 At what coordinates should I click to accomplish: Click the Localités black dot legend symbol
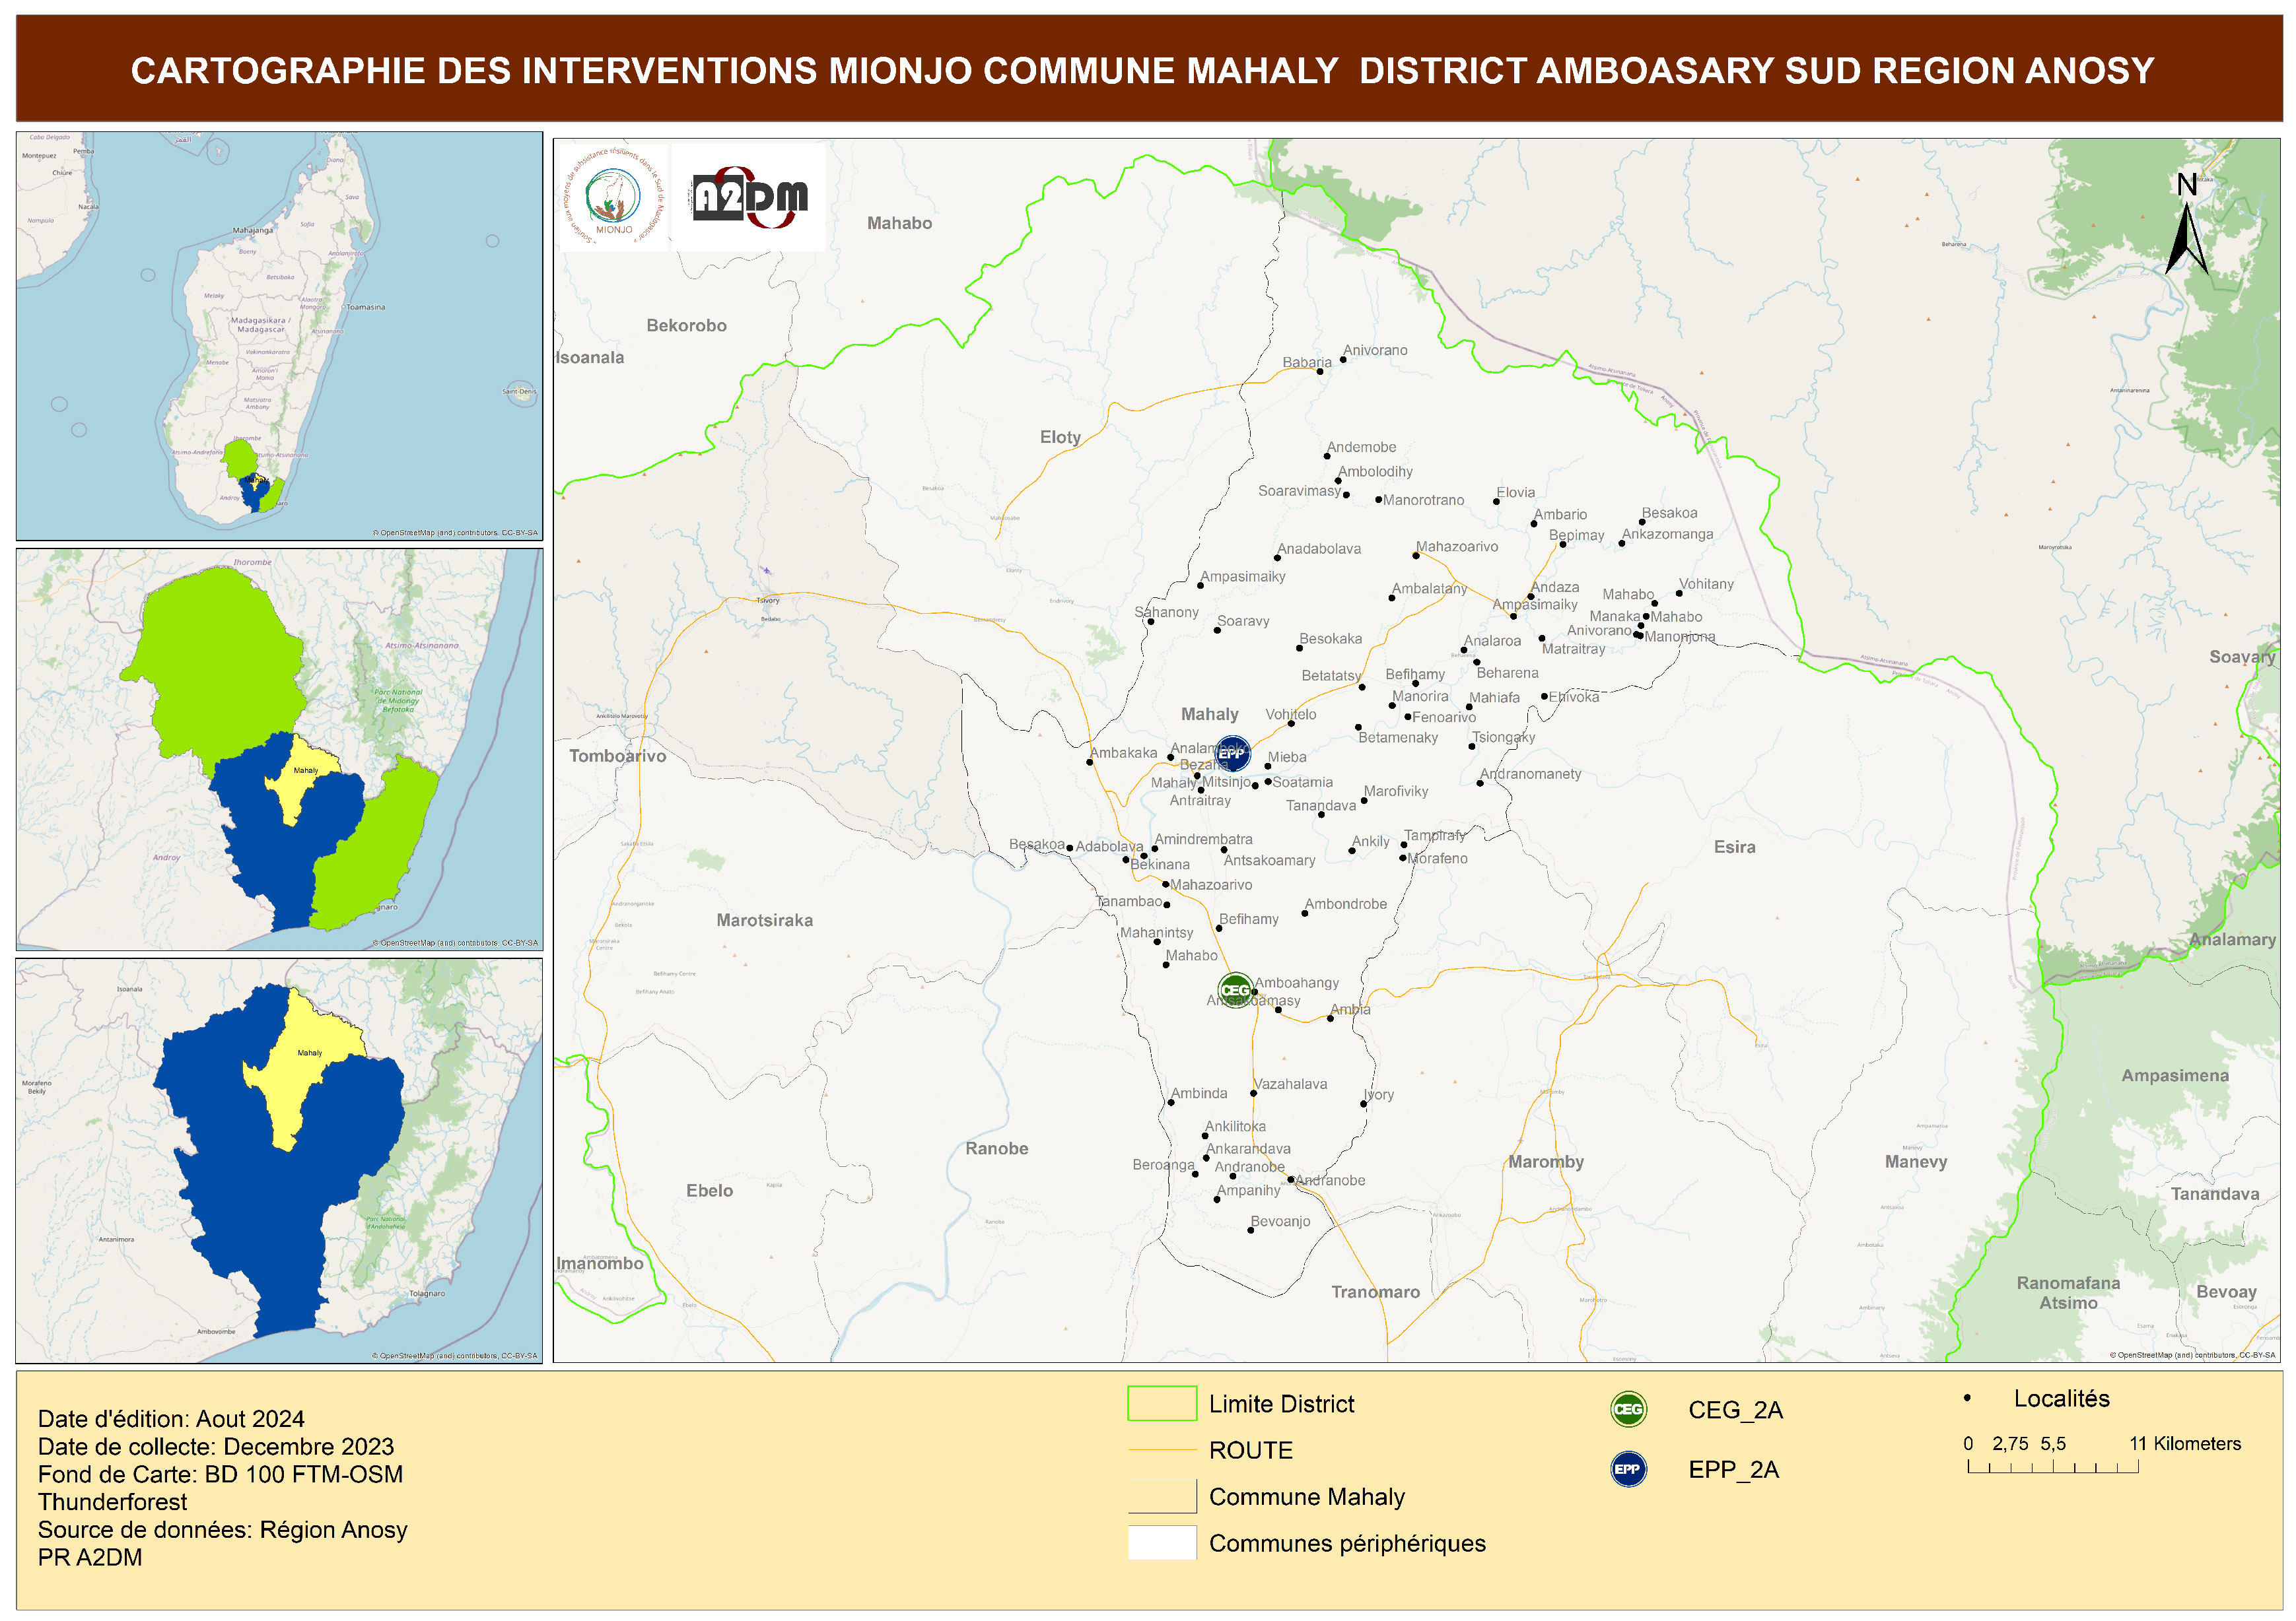coord(1967,1398)
